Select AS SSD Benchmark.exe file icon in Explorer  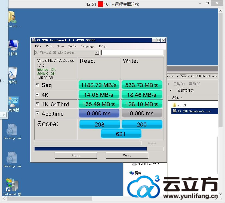coord(174,111)
